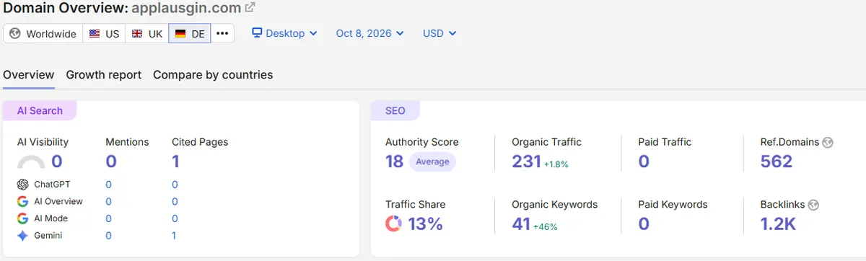Open Backlinks value 1.2K

pyautogui.click(x=778, y=224)
